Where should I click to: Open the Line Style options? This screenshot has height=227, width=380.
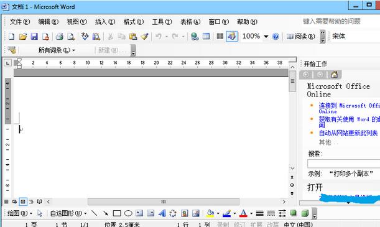click(259, 213)
